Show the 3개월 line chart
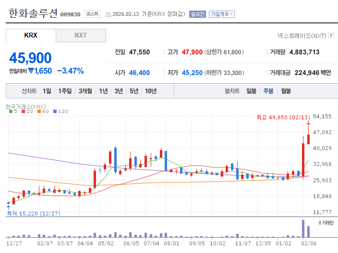338x253 pixels. 85,91
